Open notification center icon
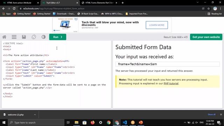Viewport: 224px width, 126px height. [x=219, y=122]
